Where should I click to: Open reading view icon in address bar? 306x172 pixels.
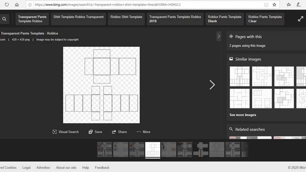coord(266,5)
